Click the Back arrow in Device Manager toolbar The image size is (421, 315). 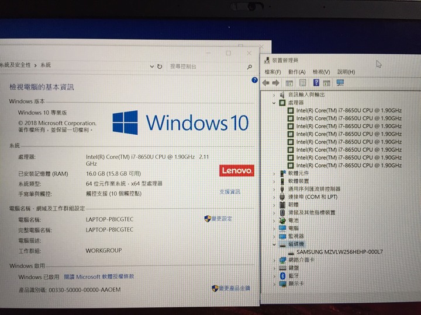click(266, 83)
